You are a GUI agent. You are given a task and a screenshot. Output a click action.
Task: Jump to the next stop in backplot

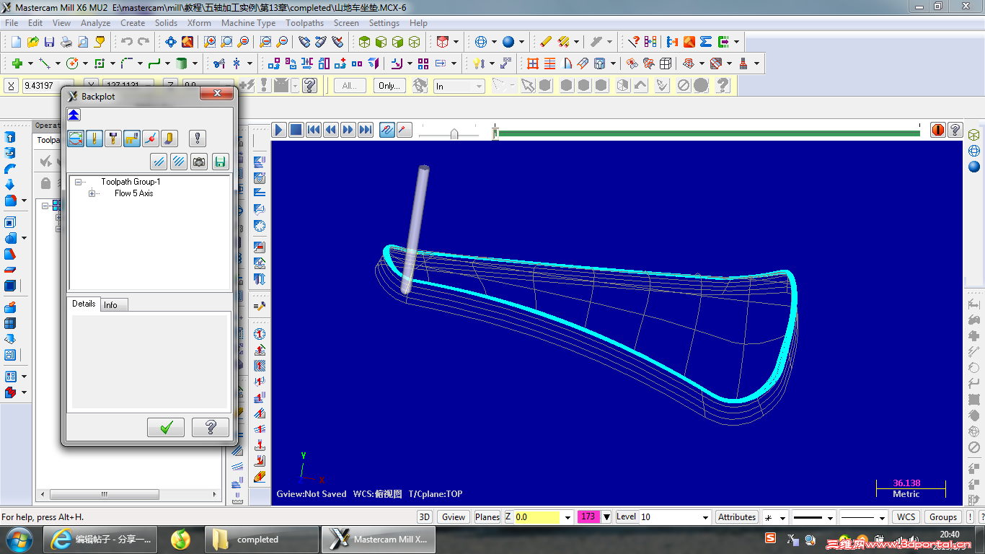366,130
